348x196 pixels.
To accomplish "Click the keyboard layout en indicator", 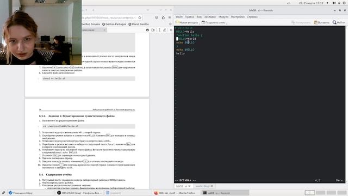I will pos(289,3).
